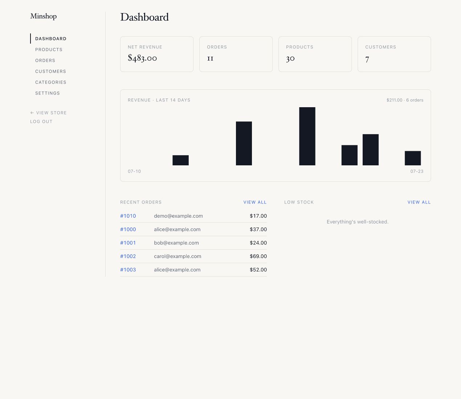Click the Orders count card

[236, 54]
